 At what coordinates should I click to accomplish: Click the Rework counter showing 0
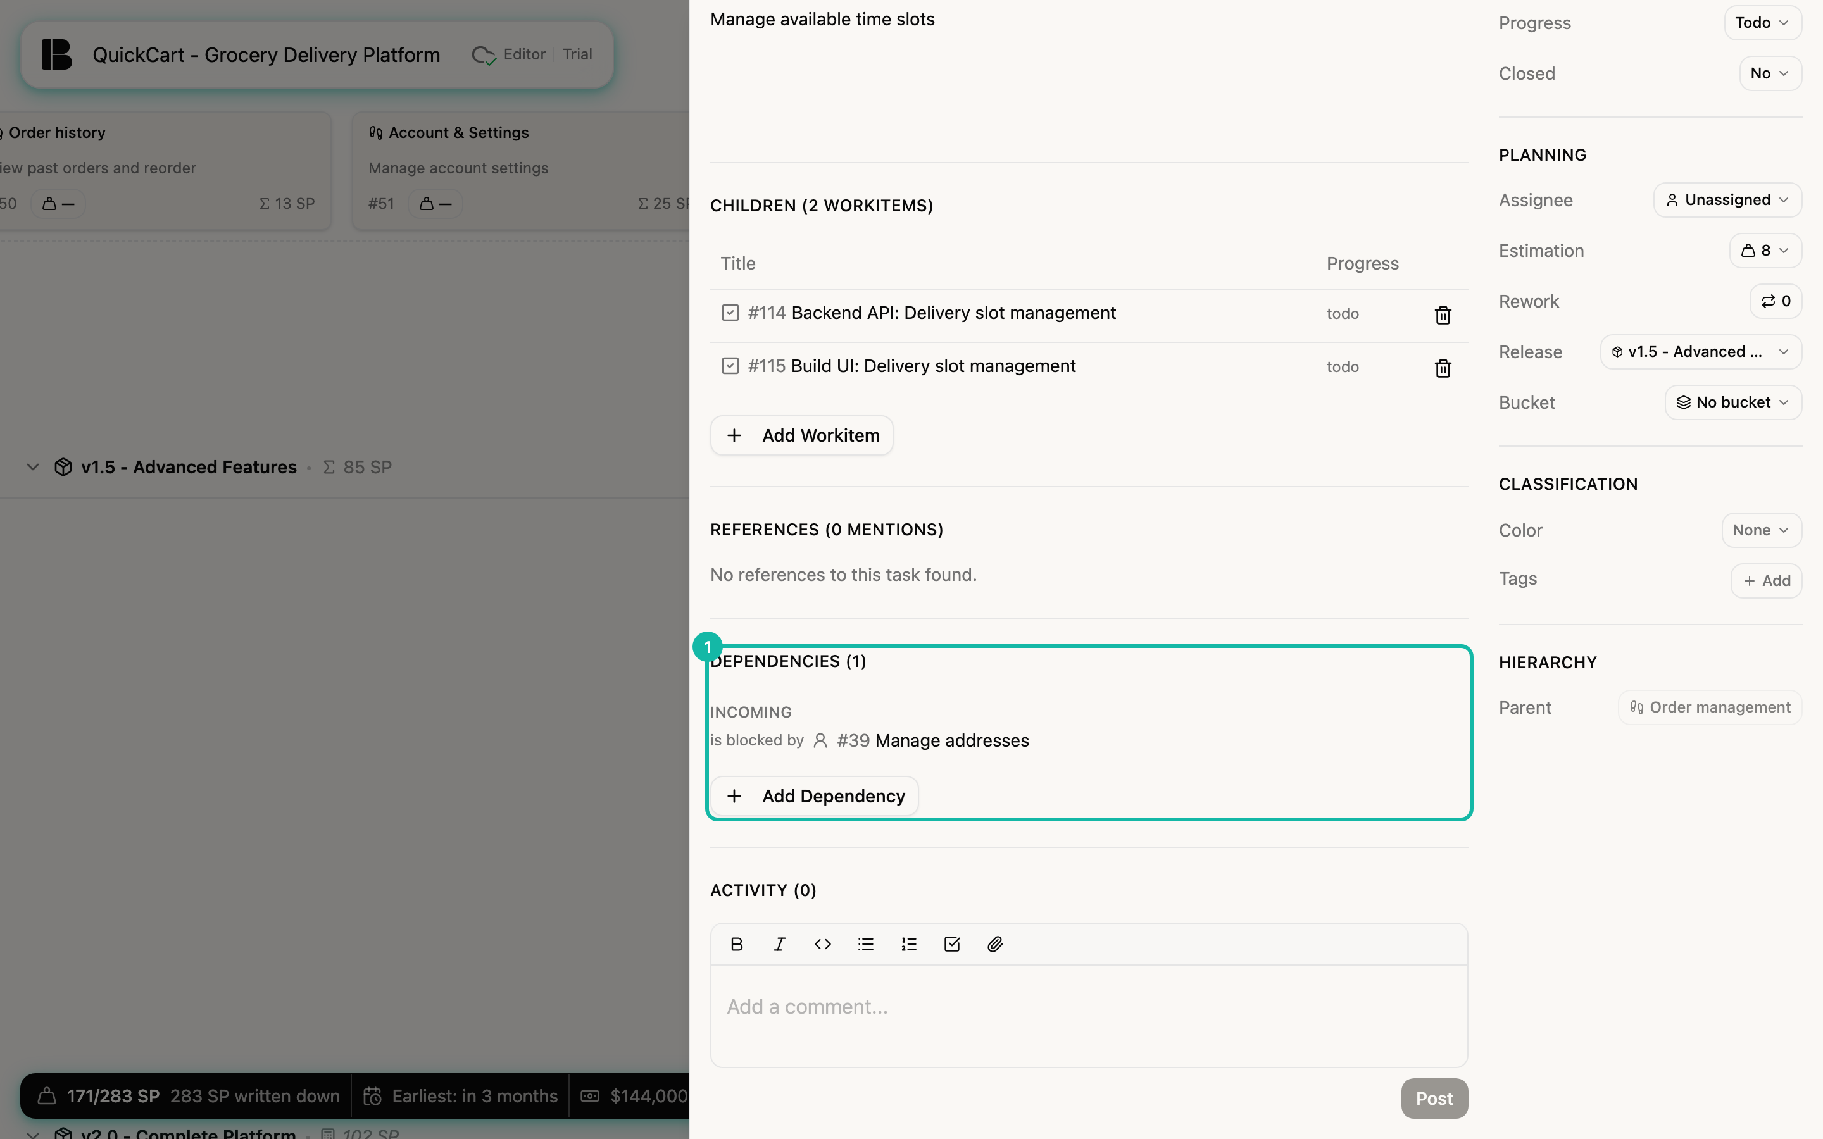pos(1776,301)
